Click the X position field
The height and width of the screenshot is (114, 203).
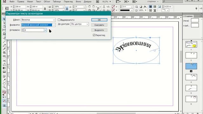coord(20,7)
